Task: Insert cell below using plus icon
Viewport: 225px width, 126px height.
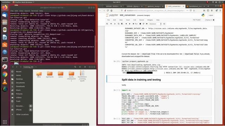Action: pos(111,24)
